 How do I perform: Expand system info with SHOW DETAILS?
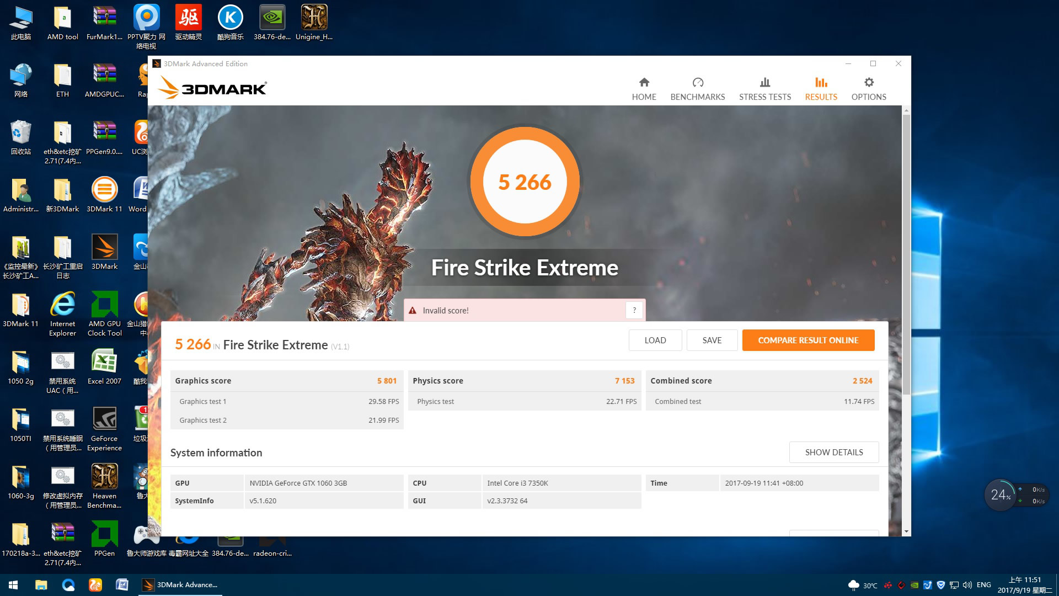833,452
